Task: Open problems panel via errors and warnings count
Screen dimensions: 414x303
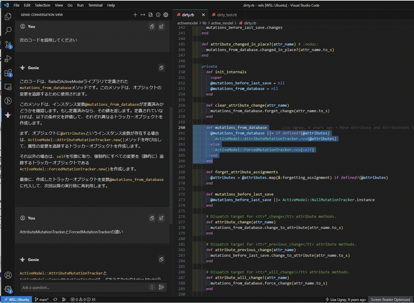Action: tap(83, 300)
